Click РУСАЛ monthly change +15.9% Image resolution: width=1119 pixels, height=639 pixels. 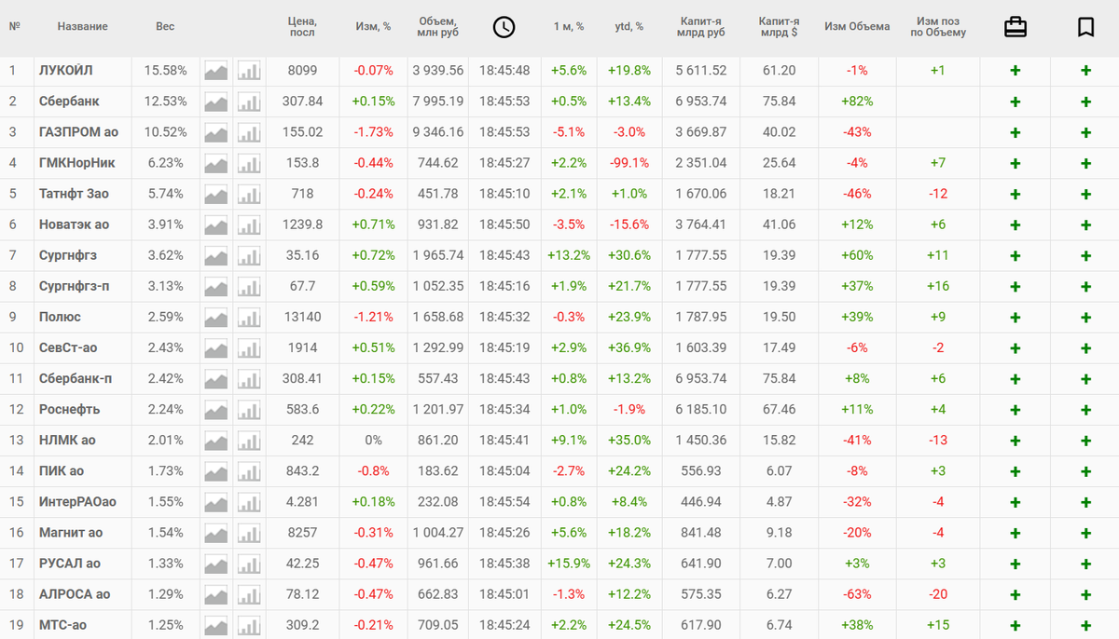pos(570,563)
